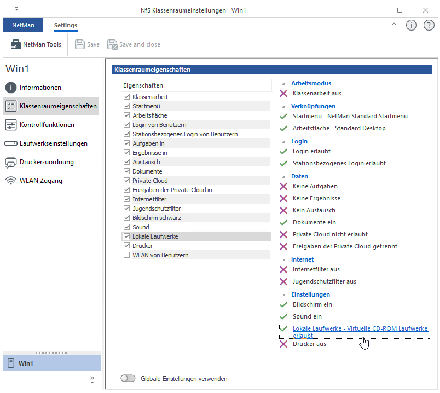Viewport: 440px width, 393px height.
Task: Click the Klassenraumeigenschaften sidebar icon
Action: point(11,106)
